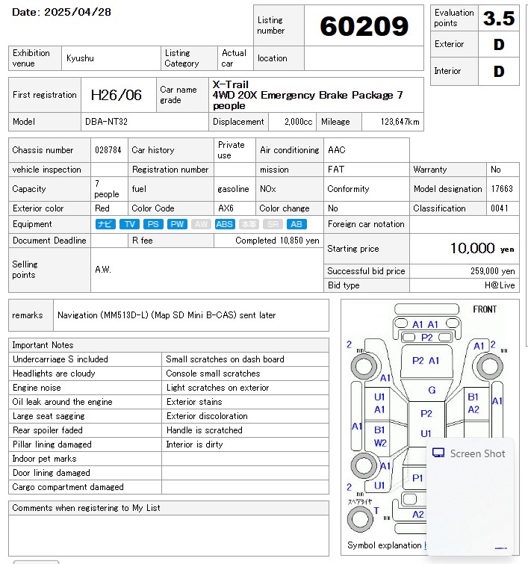This screenshot has width=528, height=564.
Task: Click the Door lining damaged note
Action: (52, 473)
